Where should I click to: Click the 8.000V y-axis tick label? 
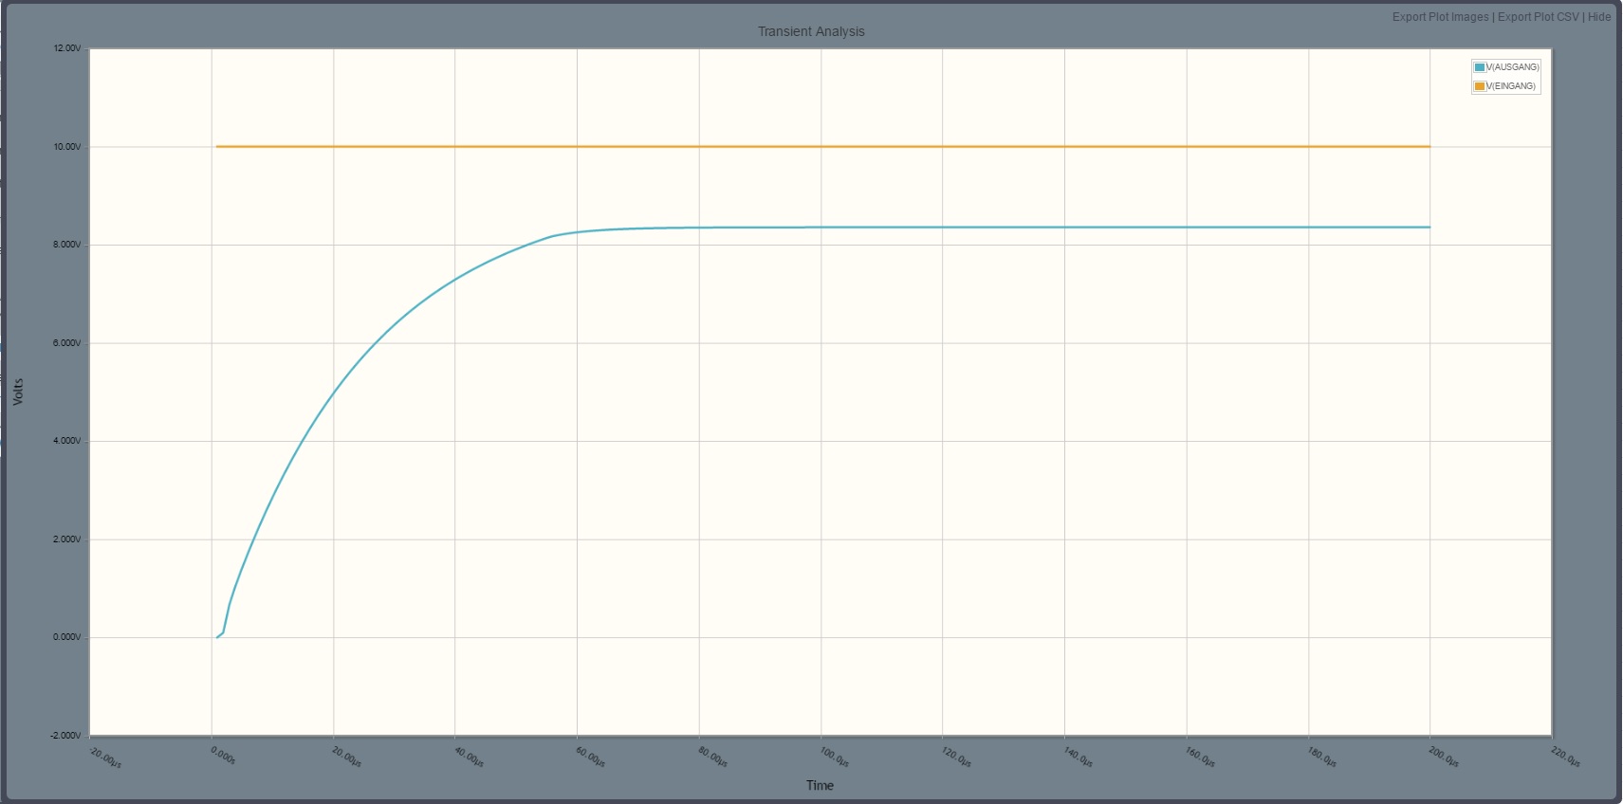67,245
